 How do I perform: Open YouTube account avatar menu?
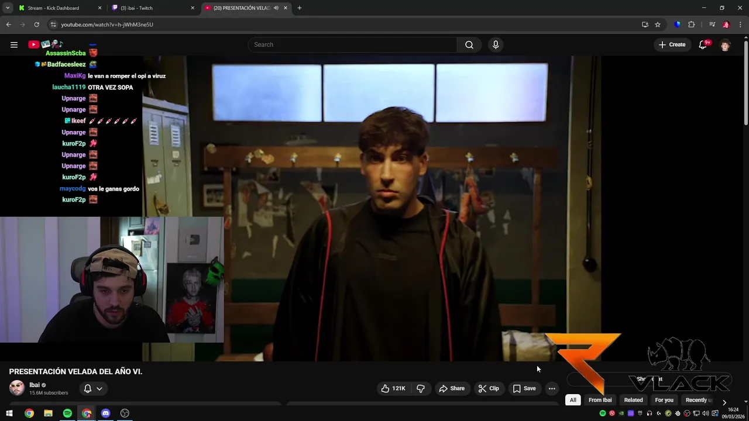(726, 45)
